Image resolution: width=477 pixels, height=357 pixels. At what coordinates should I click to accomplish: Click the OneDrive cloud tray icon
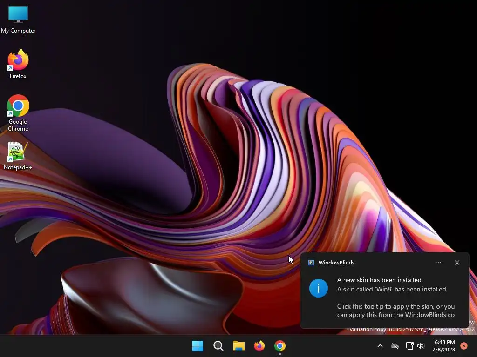pyautogui.click(x=395, y=346)
